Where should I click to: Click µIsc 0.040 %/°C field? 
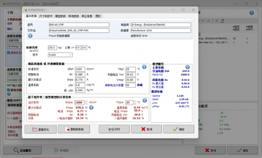pyautogui.click(x=80, y=90)
